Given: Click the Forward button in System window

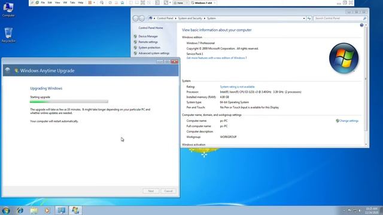Looking at the screenshot, I should pos(142,19).
